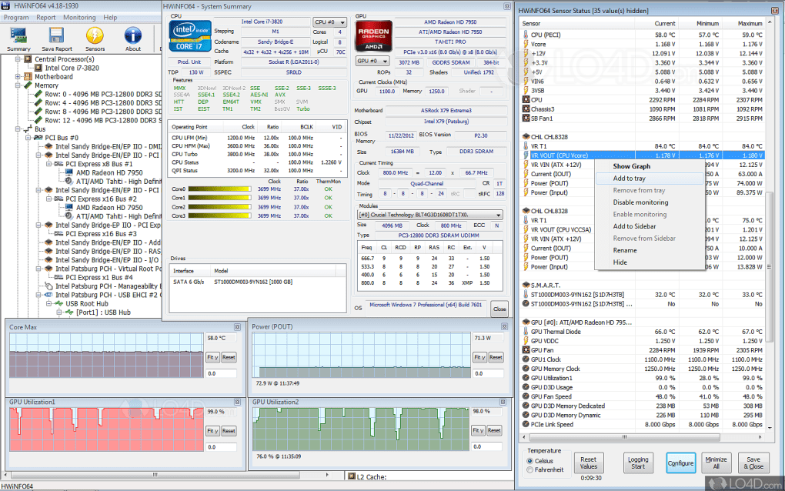Close the GPU Utilization1 graph panel

pos(237,402)
